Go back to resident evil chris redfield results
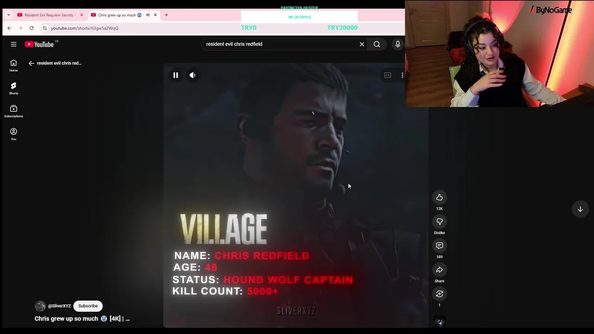The width and height of the screenshot is (594, 334). point(32,63)
